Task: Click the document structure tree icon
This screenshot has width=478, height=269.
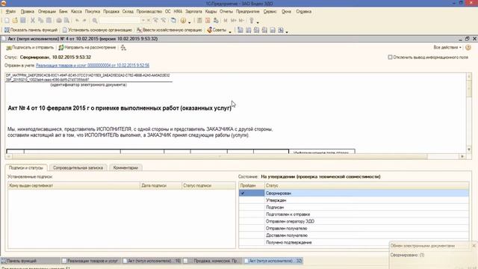Action: (x=123, y=48)
